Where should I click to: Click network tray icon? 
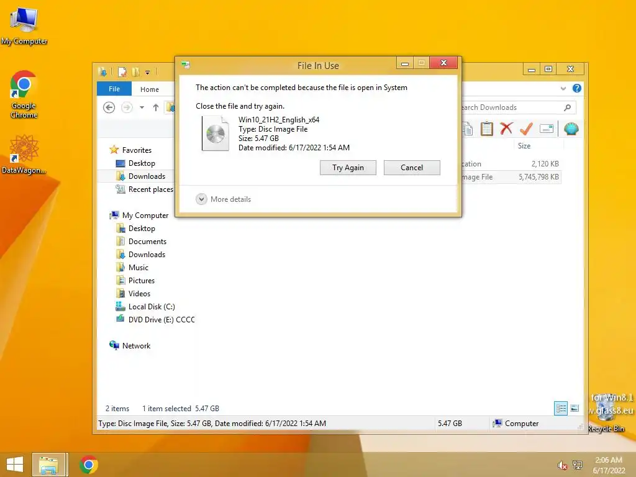click(578, 465)
